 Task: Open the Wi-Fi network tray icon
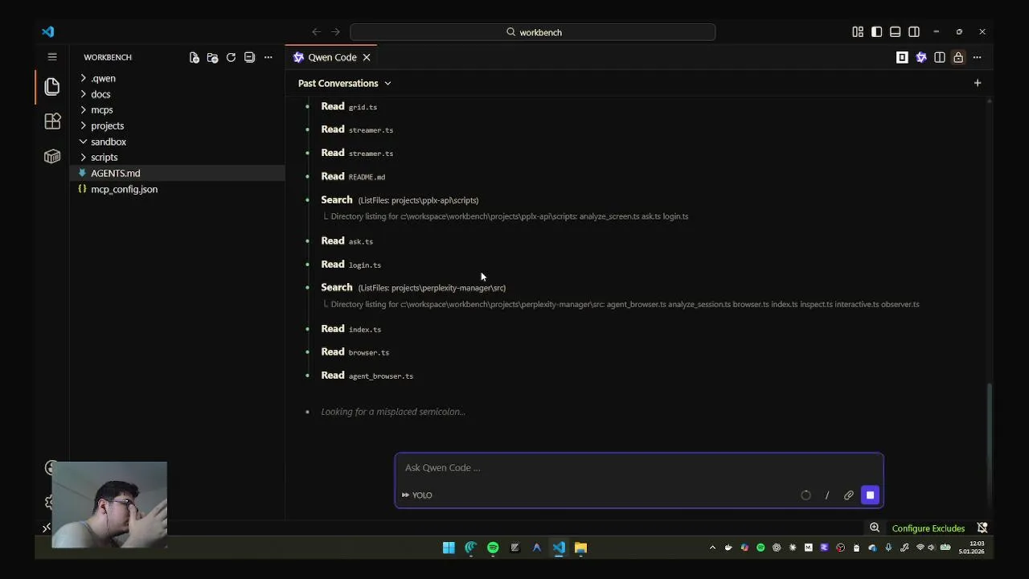pos(920,548)
